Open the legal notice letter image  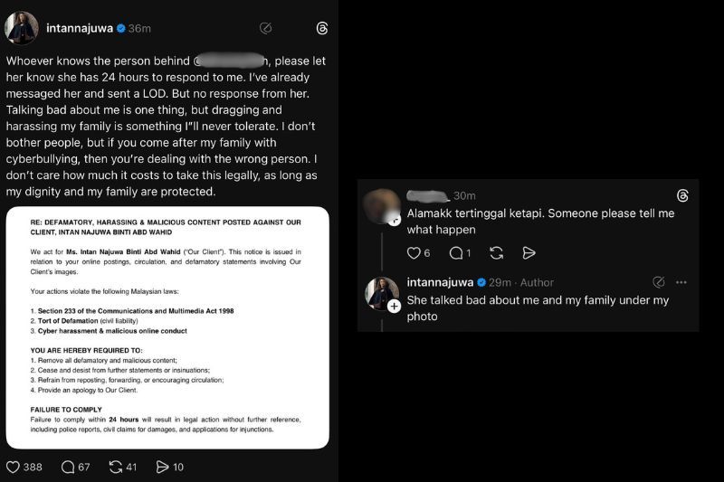click(x=167, y=327)
